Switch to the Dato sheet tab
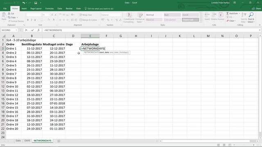 point(18,140)
